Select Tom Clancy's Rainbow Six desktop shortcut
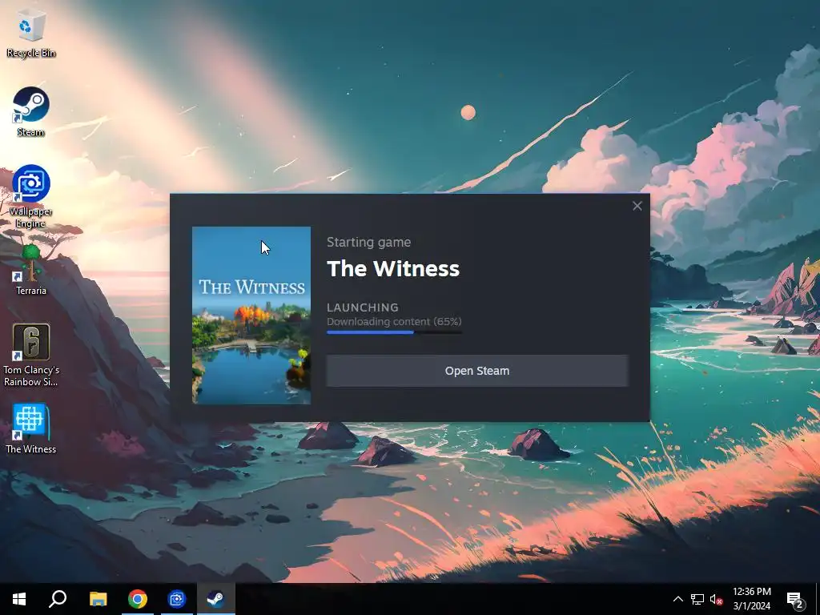The width and height of the screenshot is (820, 615). coord(31,355)
